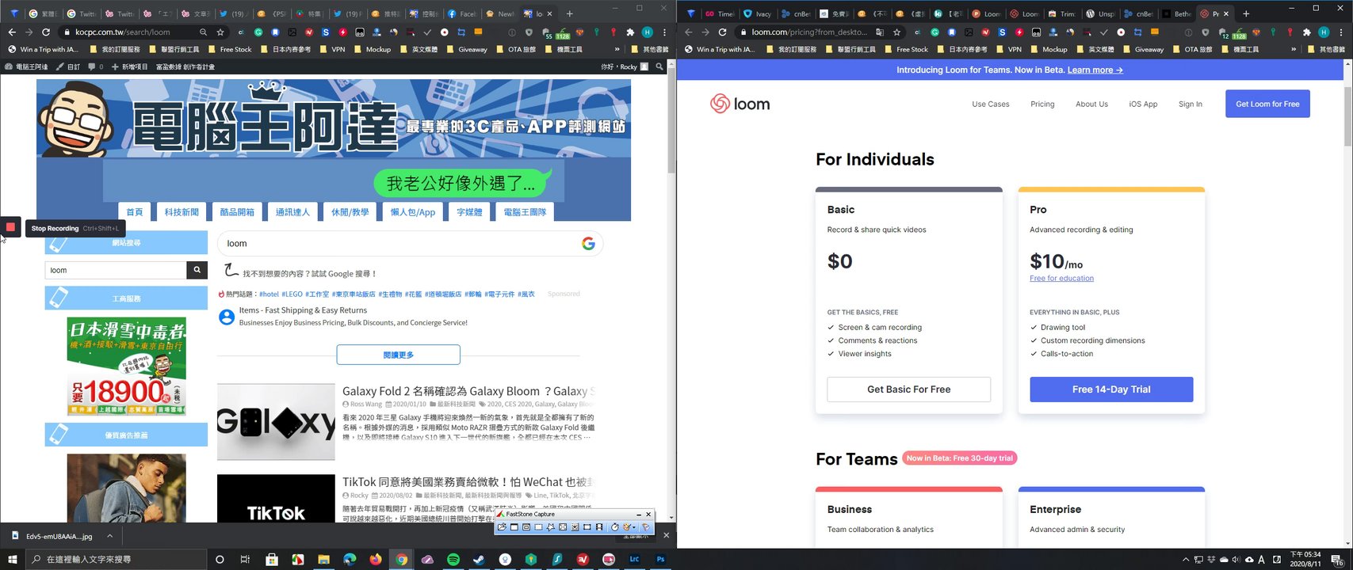Click the red Stop Recording button
Screen dimensions: 1353x570
(10, 227)
